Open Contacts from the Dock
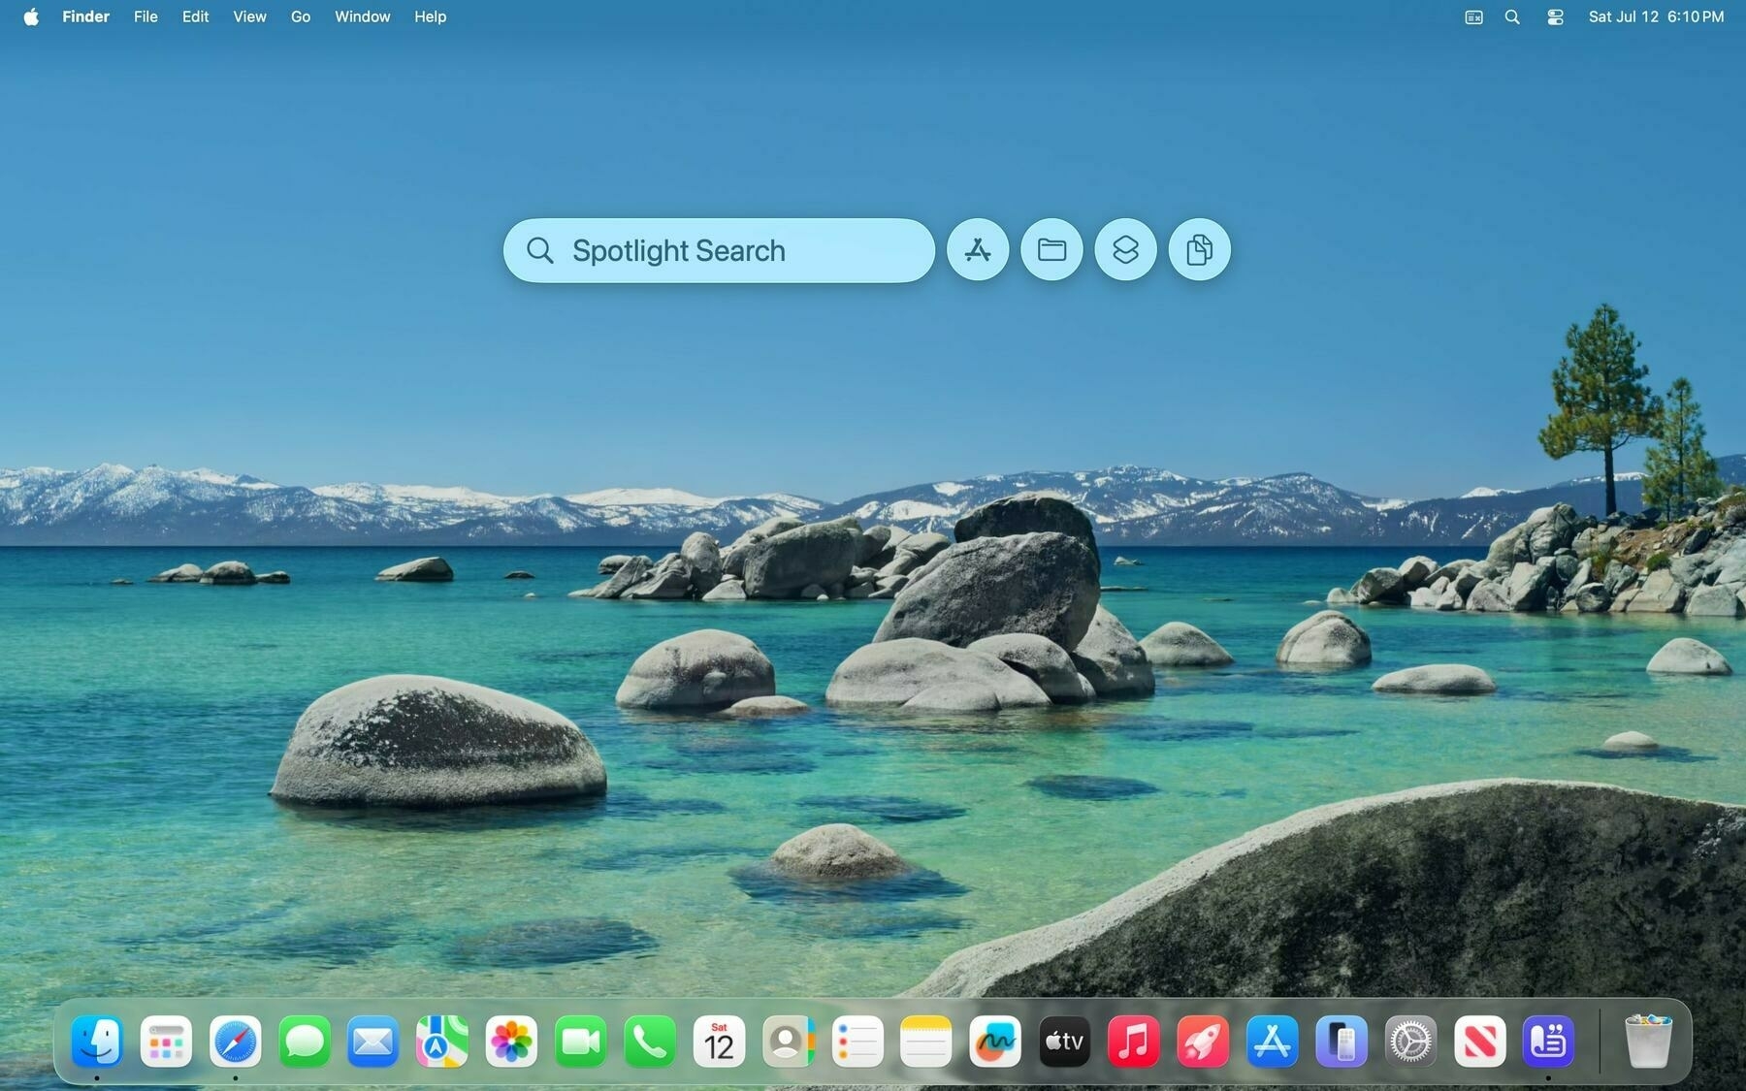The width and height of the screenshot is (1746, 1091). click(788, 1042)
